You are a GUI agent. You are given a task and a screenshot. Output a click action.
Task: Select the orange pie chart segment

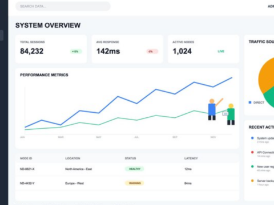267,76
